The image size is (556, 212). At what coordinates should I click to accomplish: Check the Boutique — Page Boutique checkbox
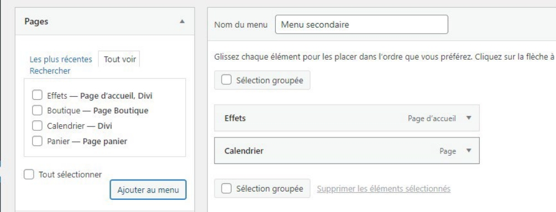37,110
